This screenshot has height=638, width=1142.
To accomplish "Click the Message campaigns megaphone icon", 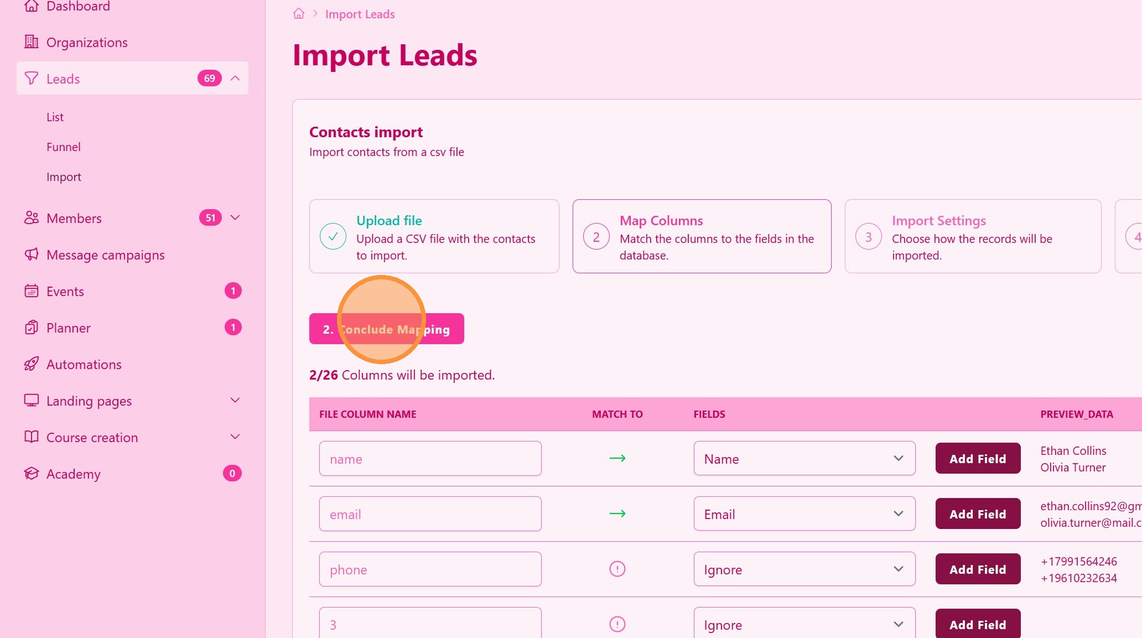I will pyautogui.click(x=32, y=255).
